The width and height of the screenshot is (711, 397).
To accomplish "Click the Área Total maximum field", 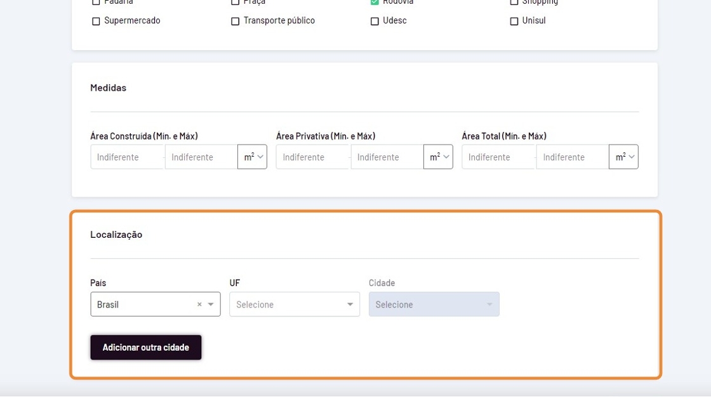I will 573,157.
